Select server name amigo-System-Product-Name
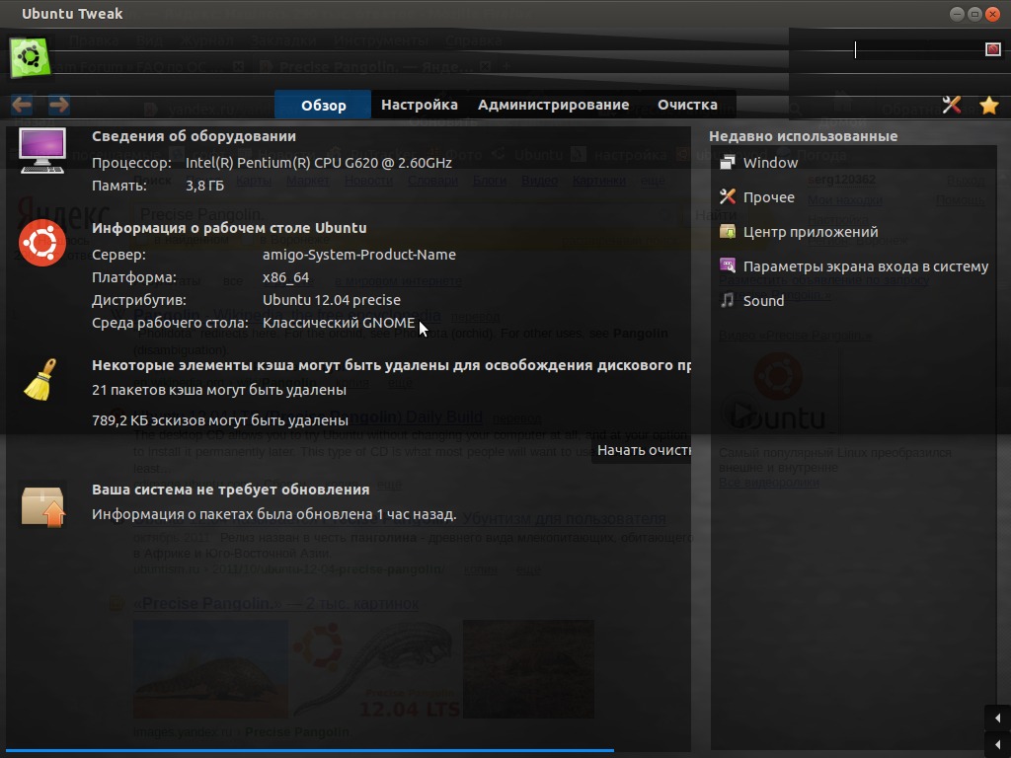Screen dimensions: 1011x758 pos(359,255)
